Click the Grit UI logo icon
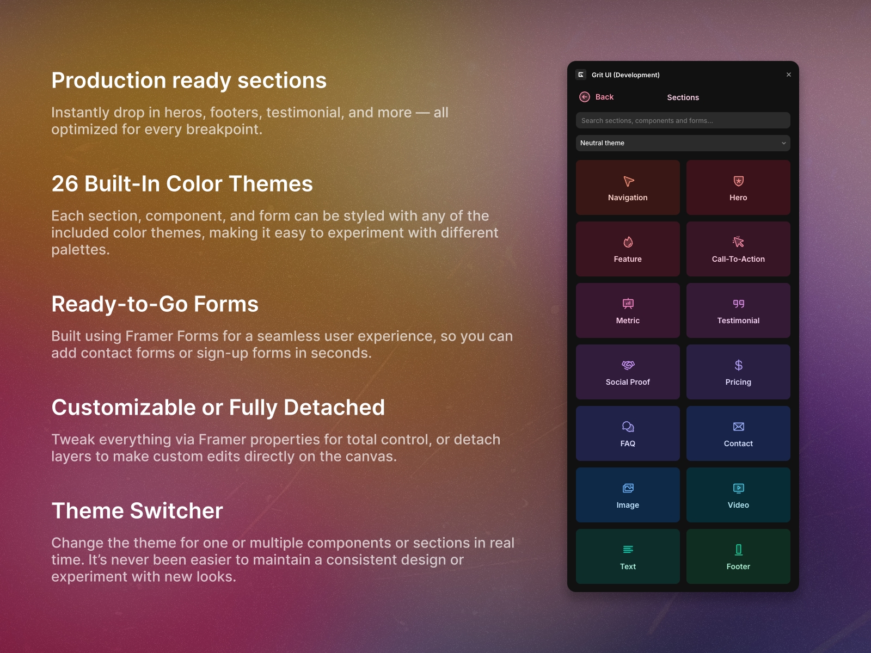 pyautogui.click(x=582, y=75)
